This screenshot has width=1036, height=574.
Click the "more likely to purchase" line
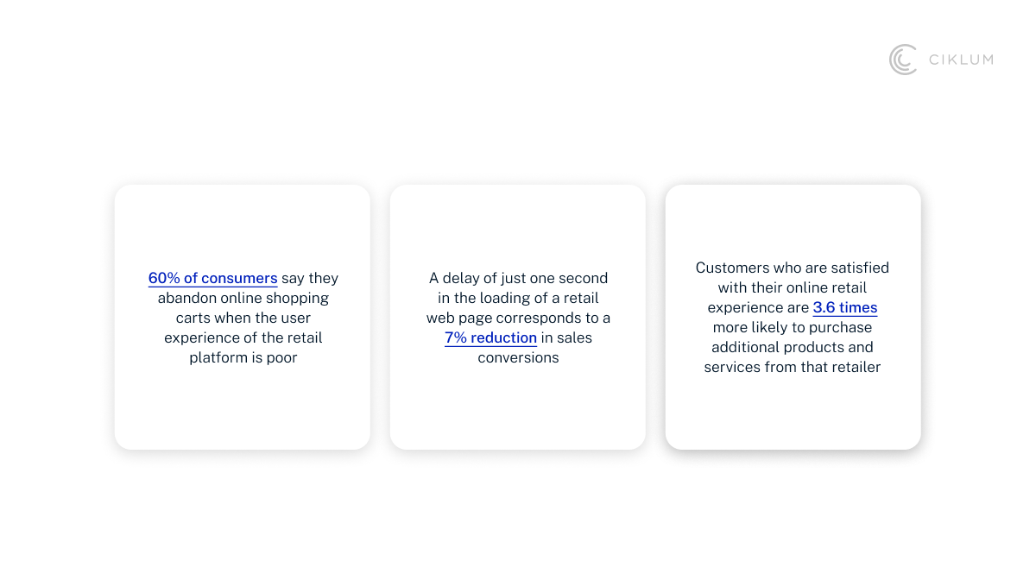[x=792, y=327]
